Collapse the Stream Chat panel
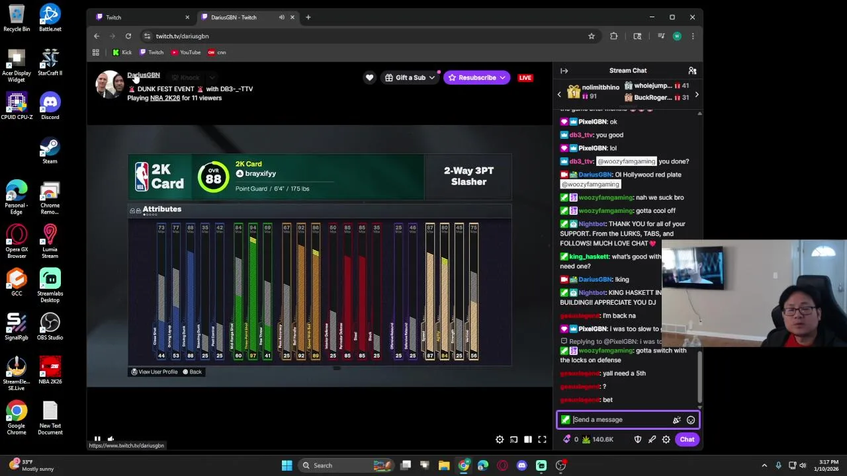847x476 pixels. coord(564,71)
